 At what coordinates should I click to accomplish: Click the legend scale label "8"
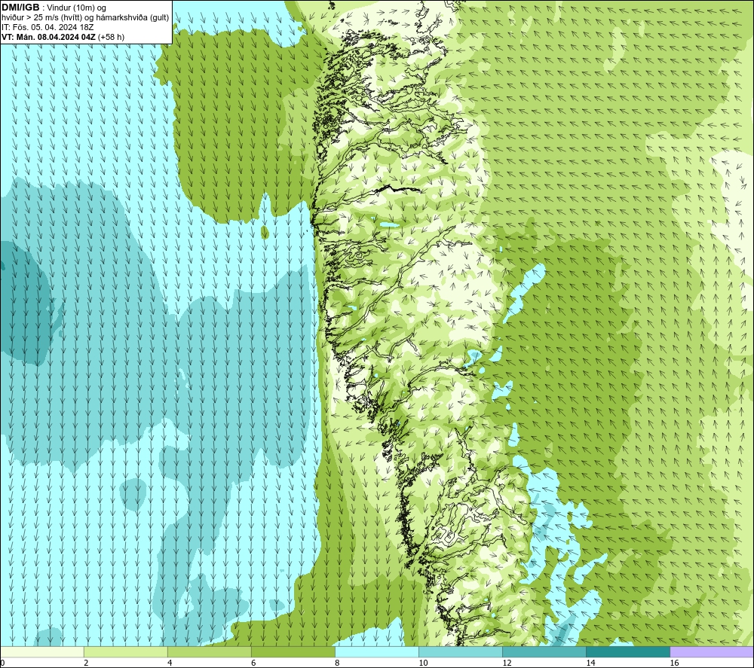point(337,663)
